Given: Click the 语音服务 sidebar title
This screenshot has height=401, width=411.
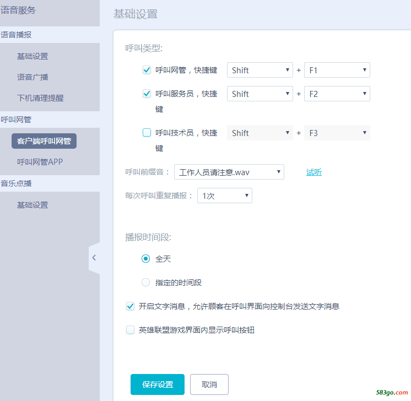Looking at the screenshot, I should (18, 10).
